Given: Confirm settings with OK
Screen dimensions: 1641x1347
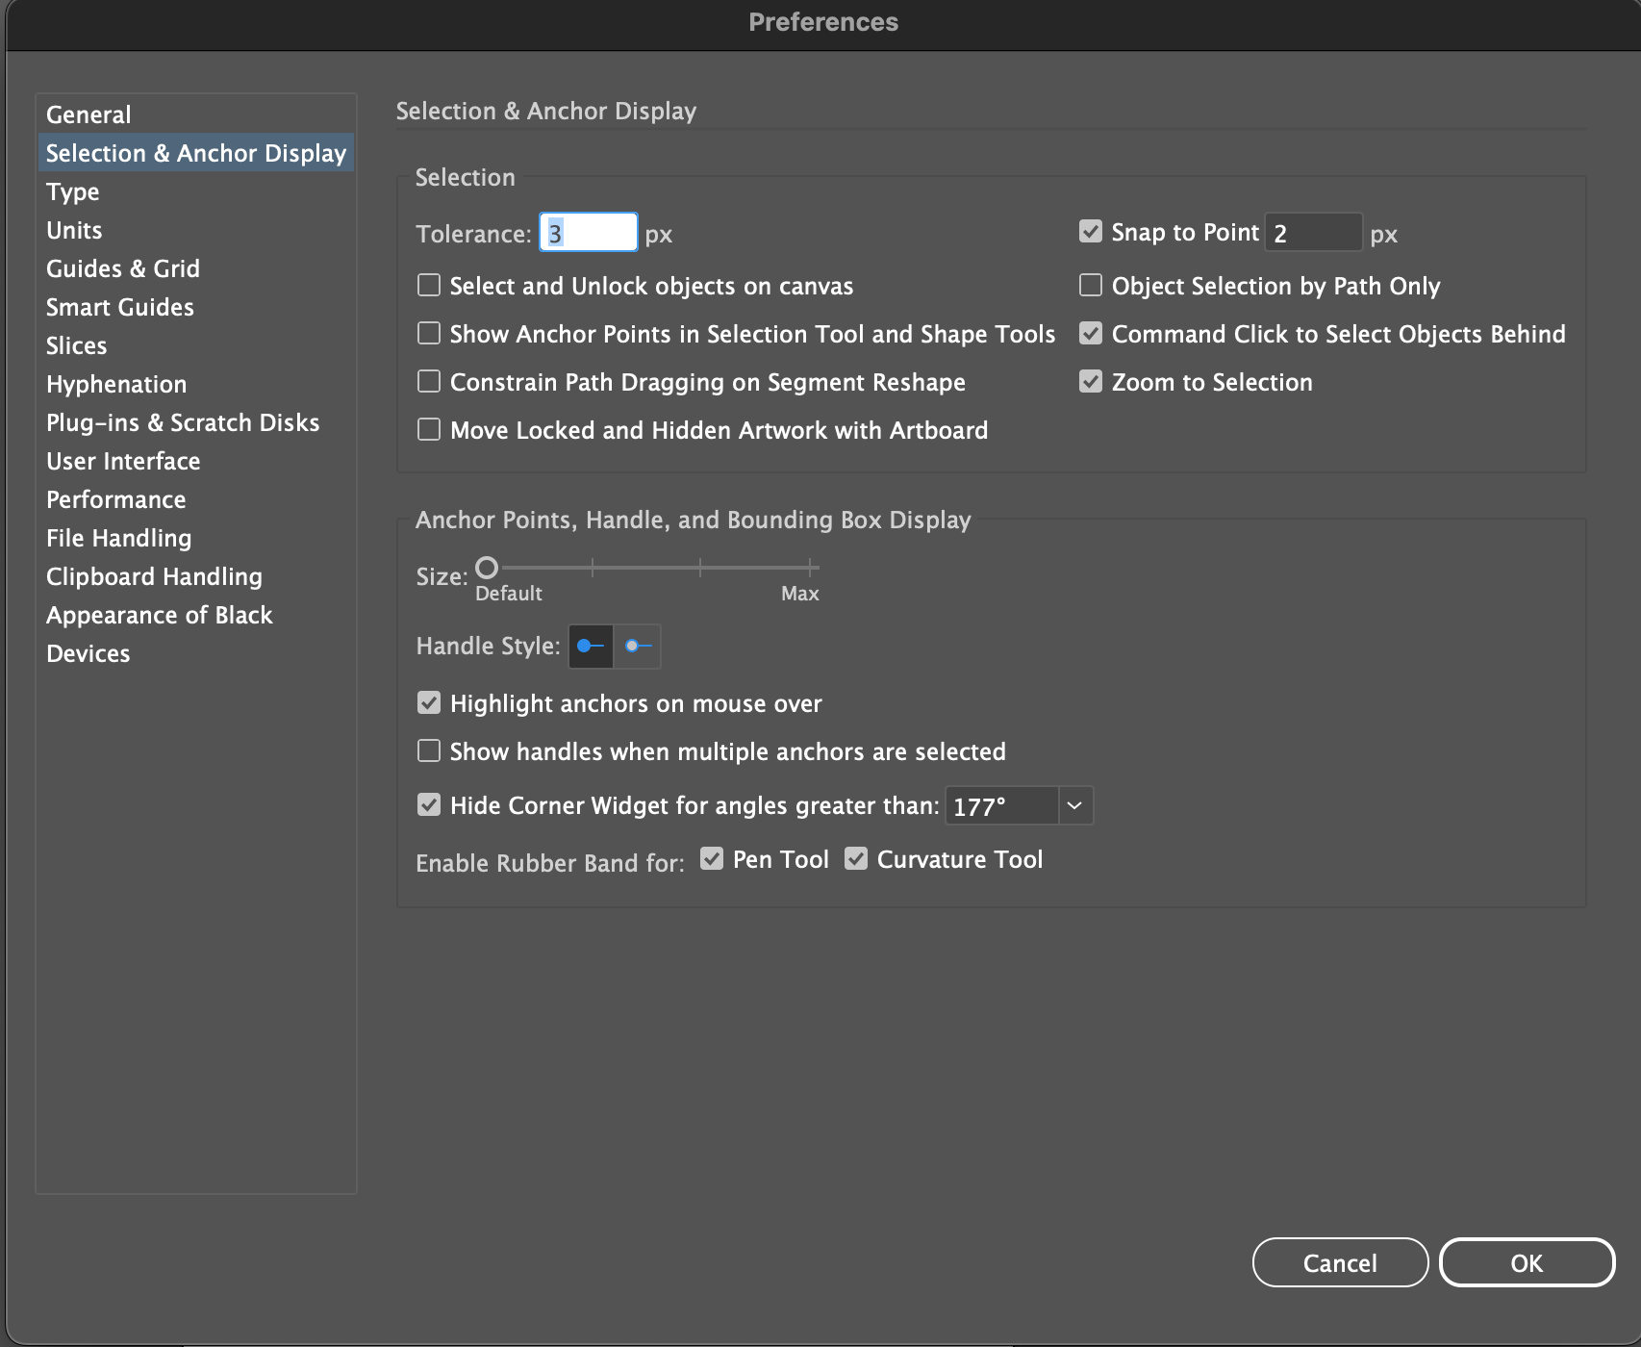Looking at the screenshot, I should (1527, 1262).
